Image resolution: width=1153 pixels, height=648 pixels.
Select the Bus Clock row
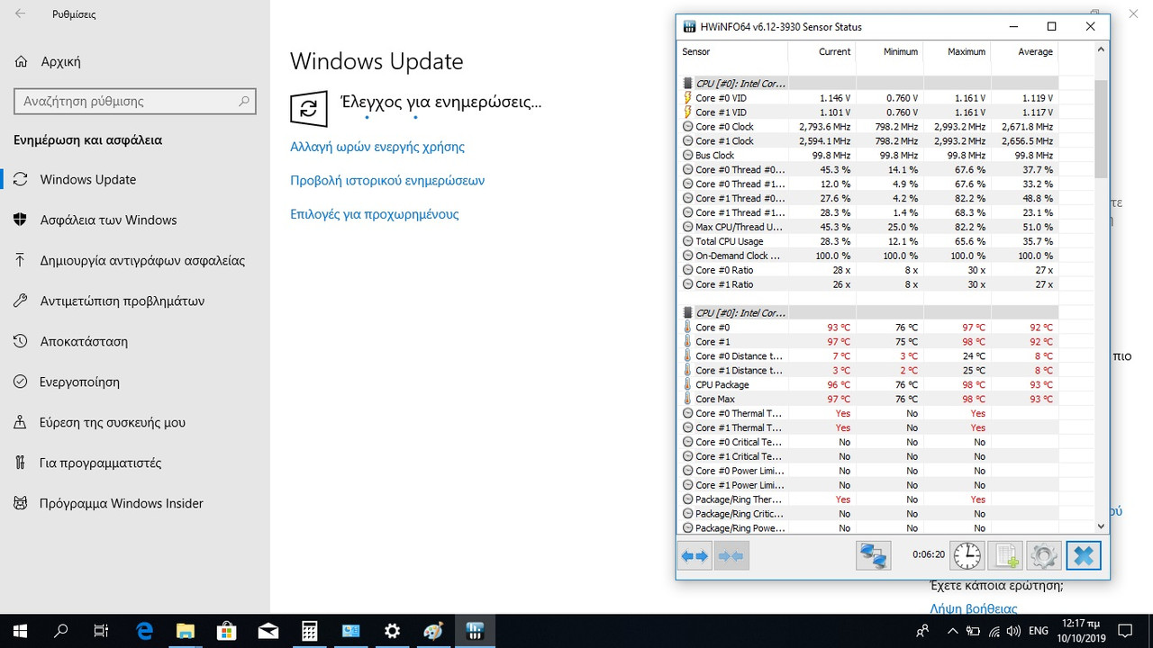868,156
